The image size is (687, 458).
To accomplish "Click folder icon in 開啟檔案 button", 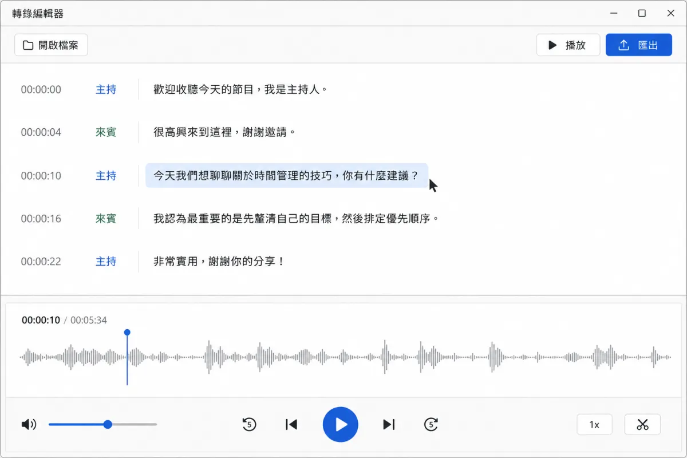I will point(28,45).
